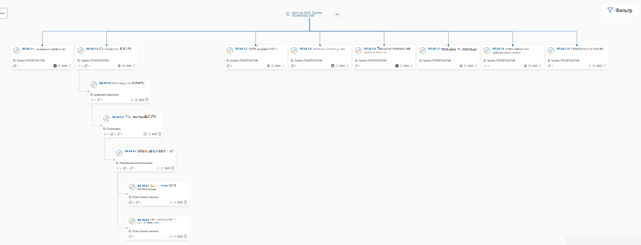641x245 pixels.
Task: Click the zoom-out minus button
Action: (x=3, y=13)
